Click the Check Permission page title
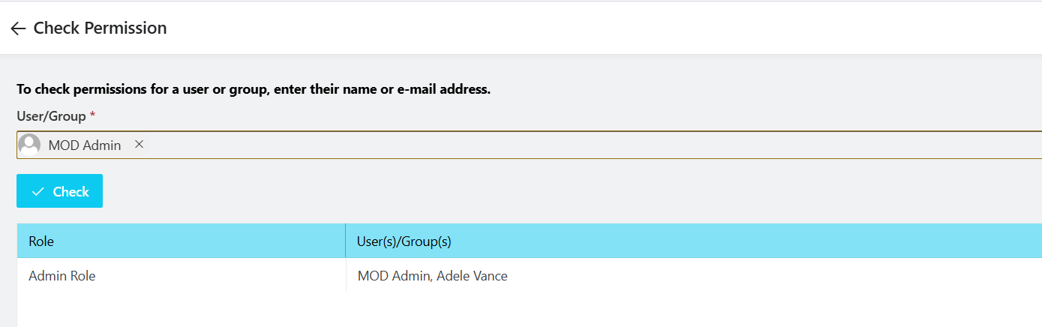The image size is (1042, 327). [x=100, y=28]
